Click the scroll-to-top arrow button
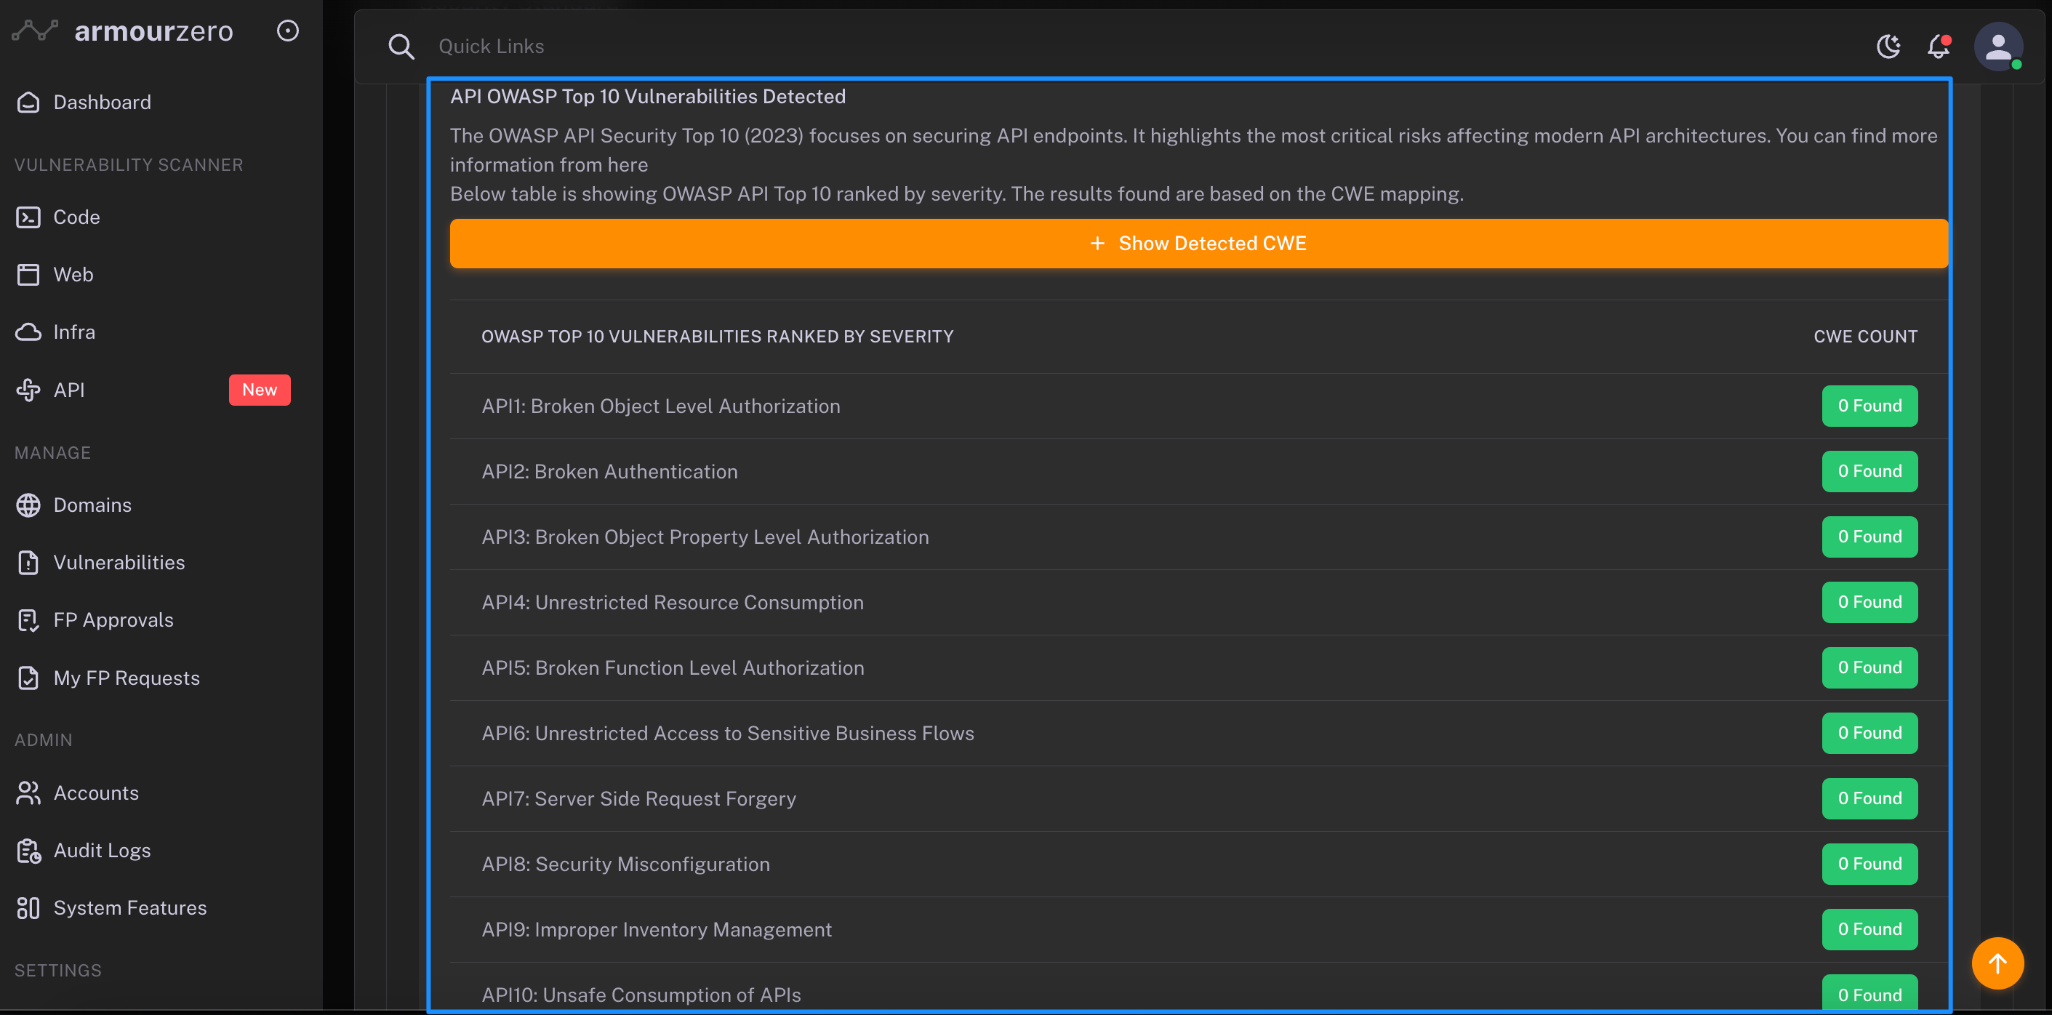The image size is (2052, 1015). 1996,963
